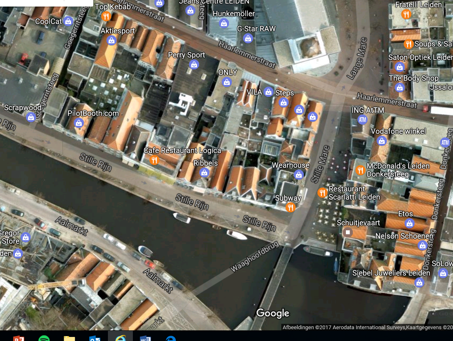This screenshot has height=341, width=453.
Task: Click the Google logo on map
Action: coord(273,313)
